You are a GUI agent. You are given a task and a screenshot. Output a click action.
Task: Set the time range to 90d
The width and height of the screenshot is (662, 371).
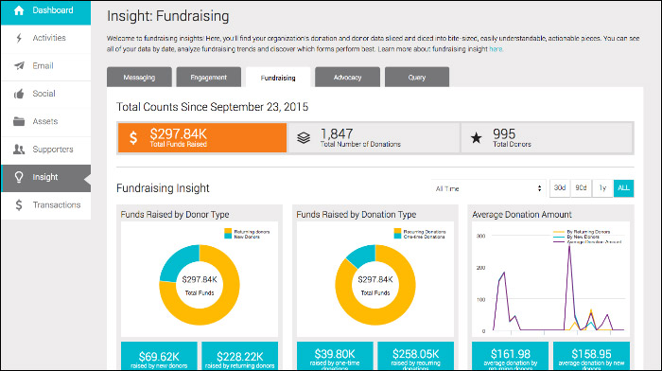coord(581,188)
